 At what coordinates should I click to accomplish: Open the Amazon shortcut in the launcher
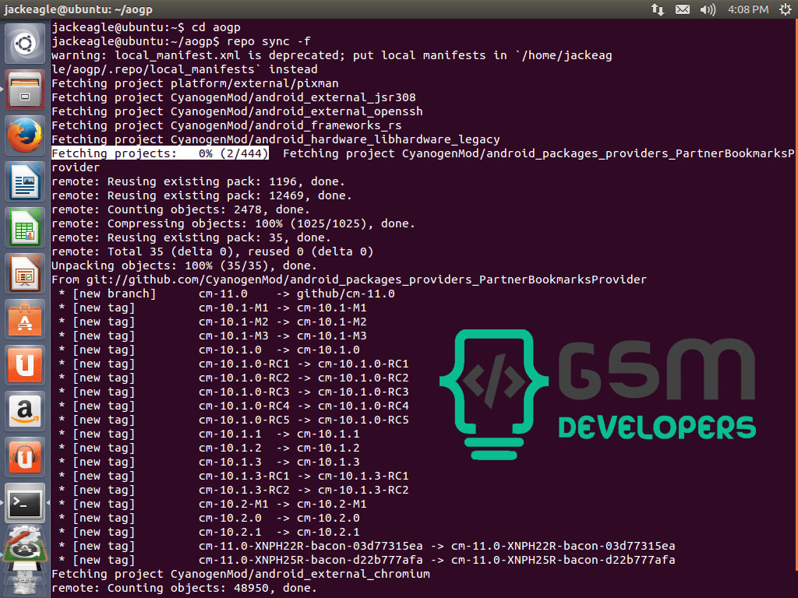click(24, 411)
